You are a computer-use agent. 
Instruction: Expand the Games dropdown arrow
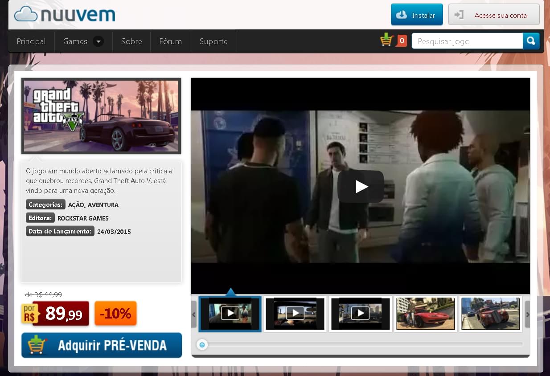point(98,41)
